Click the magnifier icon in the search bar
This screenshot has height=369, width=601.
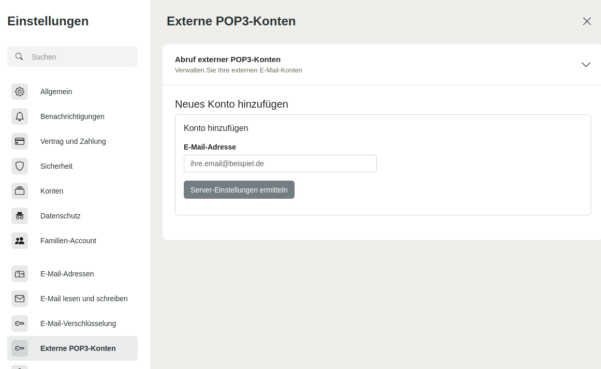click(19, 56)
